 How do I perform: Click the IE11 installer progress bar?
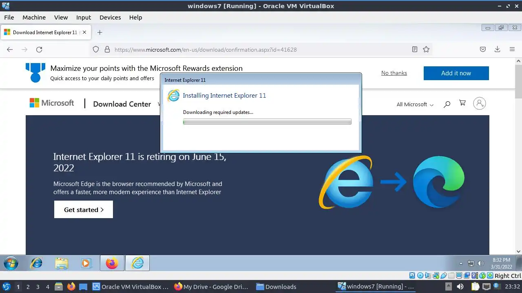267,122
